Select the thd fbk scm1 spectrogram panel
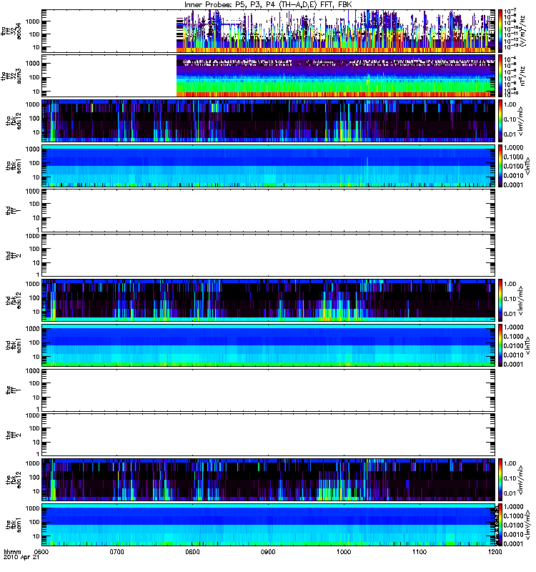Screen dimensions: 536x572 coord(268,345)
